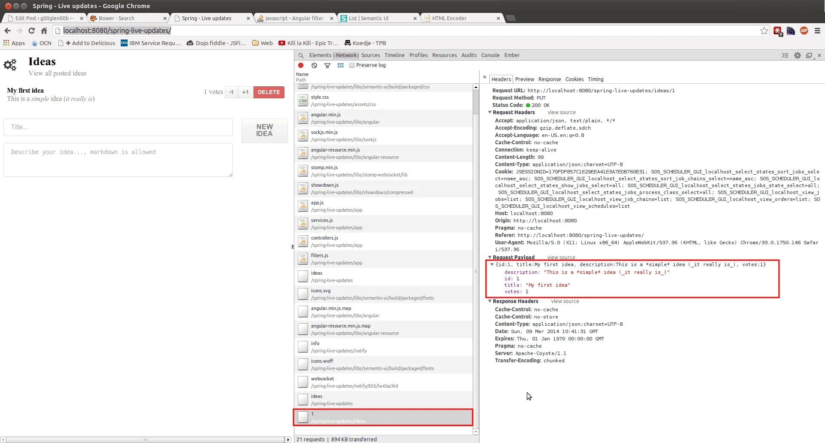This screenshot has width=825, height=443.
Task: Click the DevTools search magnifier icon
Action: click(x=301, y=55)
